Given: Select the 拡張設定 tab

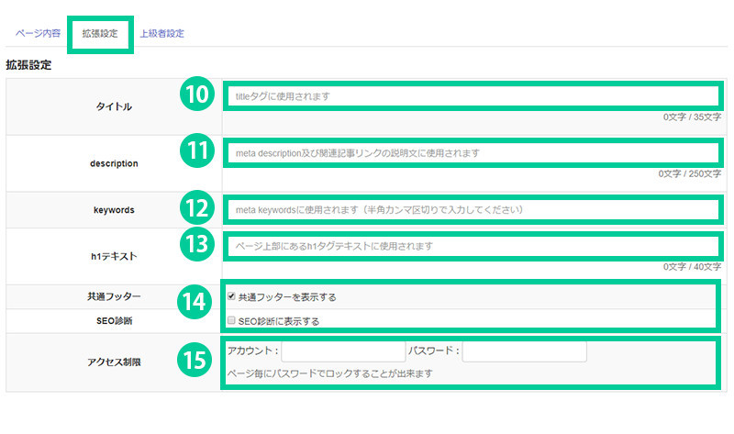Looking at the screenshot, I should point(100,33).
